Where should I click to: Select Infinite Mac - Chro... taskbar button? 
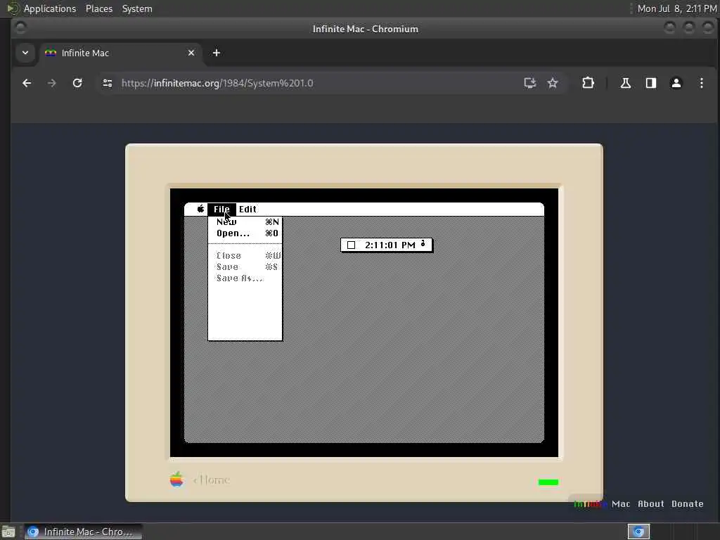[83, 532]
